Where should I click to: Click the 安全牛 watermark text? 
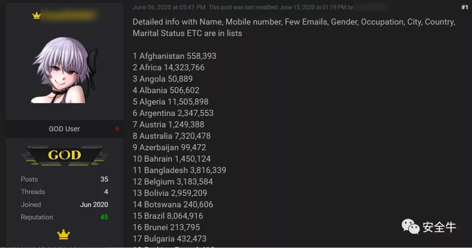(x=439, y=227)
